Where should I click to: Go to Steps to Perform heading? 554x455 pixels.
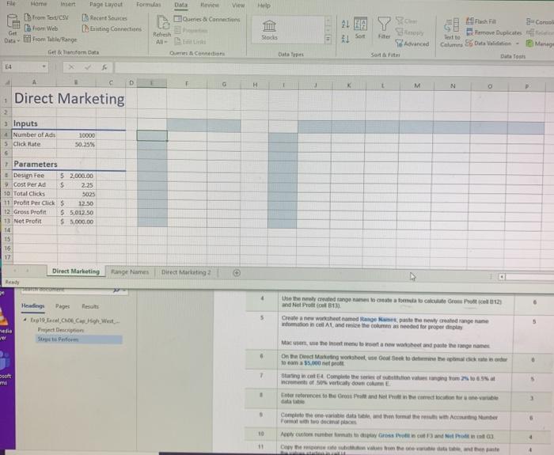click(x=58, y=339)
